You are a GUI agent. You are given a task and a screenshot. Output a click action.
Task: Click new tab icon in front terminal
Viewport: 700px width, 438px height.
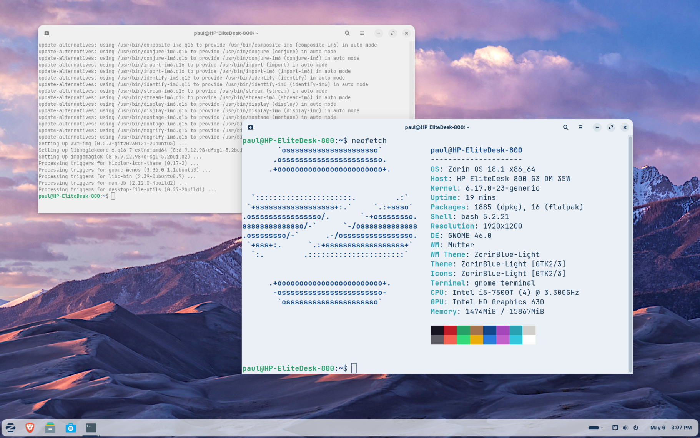coord(251,127)
